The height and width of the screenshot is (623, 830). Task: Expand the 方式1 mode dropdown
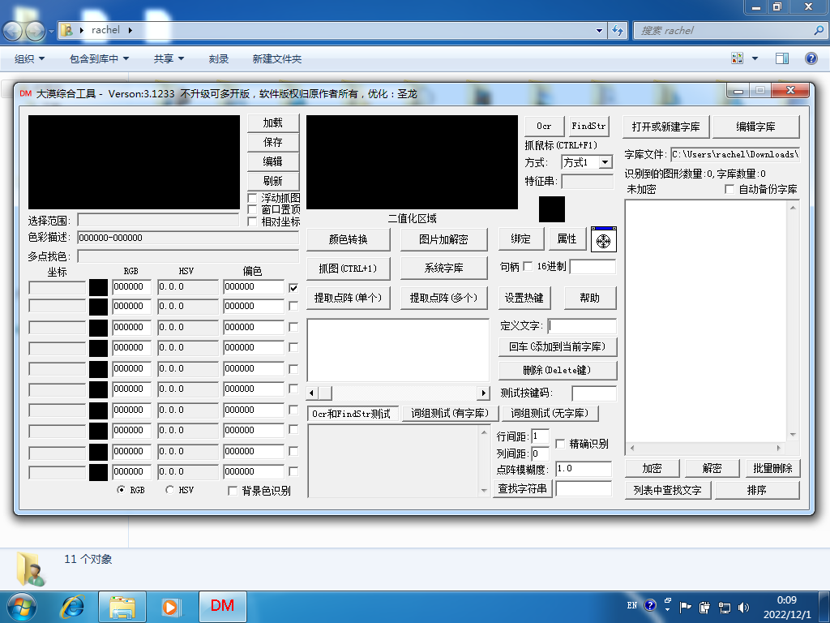coord(605,162)
